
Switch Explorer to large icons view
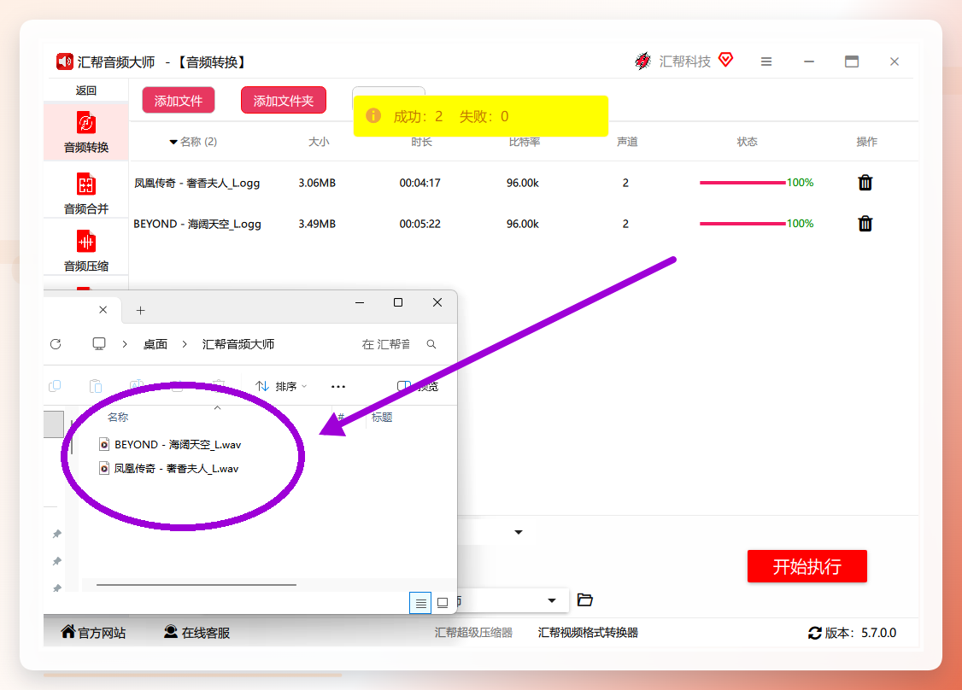click(443, 603)
